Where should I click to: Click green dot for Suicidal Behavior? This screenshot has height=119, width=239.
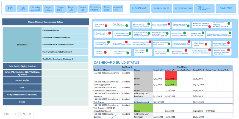203,33
